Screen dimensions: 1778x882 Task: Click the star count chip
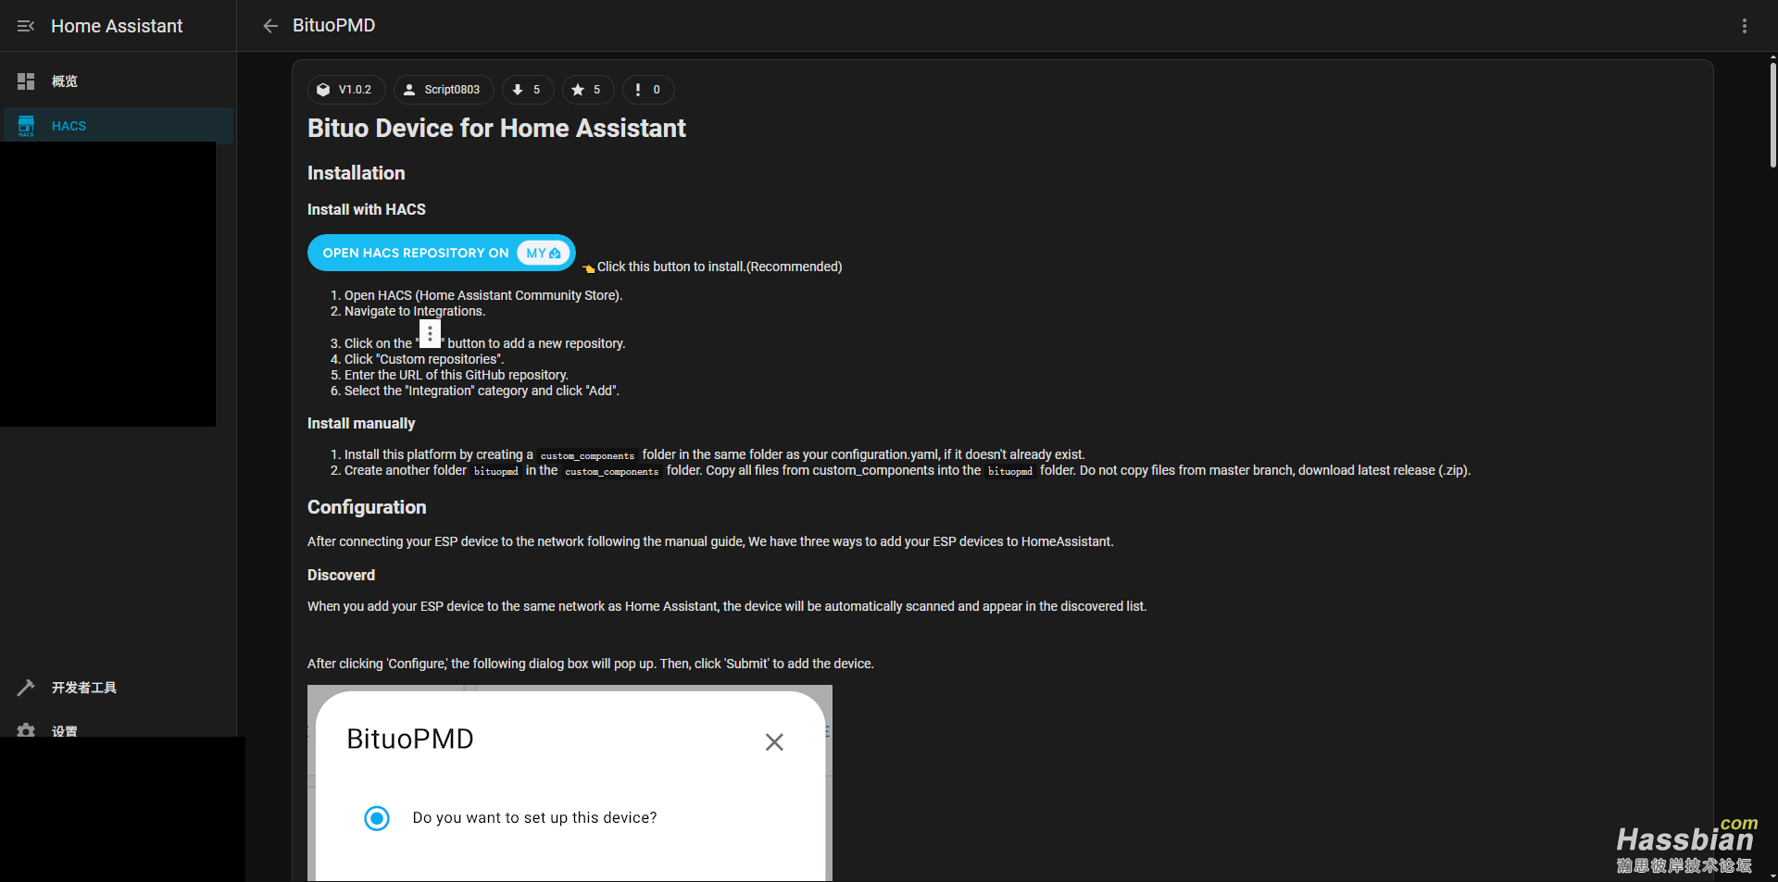pos(587,90)
